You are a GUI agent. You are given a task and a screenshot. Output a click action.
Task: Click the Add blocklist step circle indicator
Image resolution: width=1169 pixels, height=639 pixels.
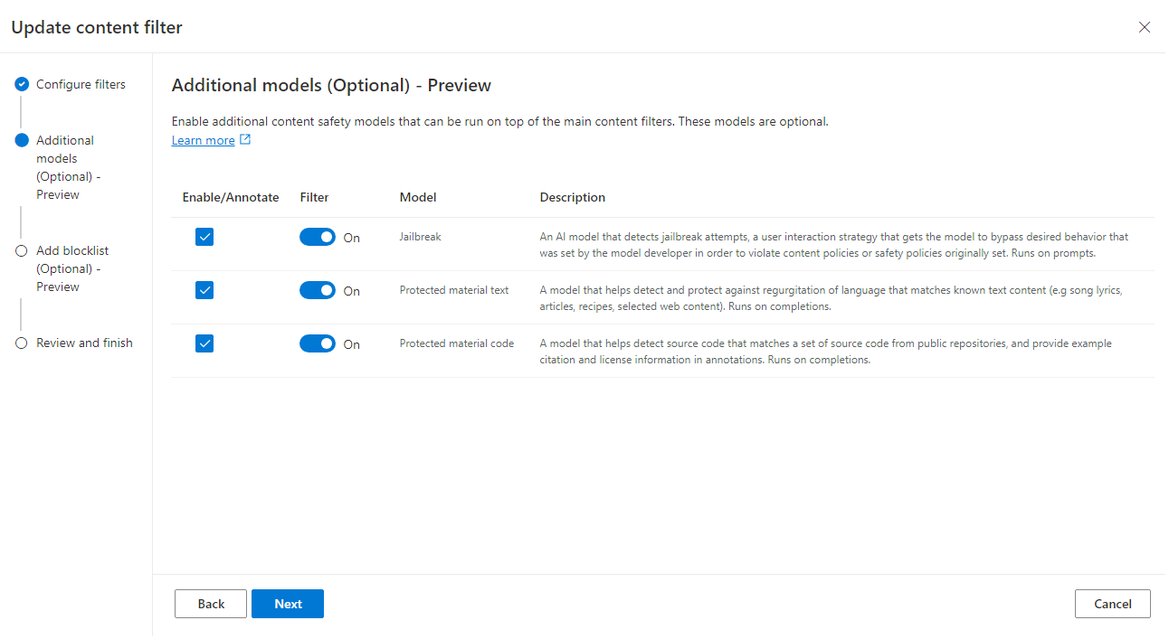[22, 250]
